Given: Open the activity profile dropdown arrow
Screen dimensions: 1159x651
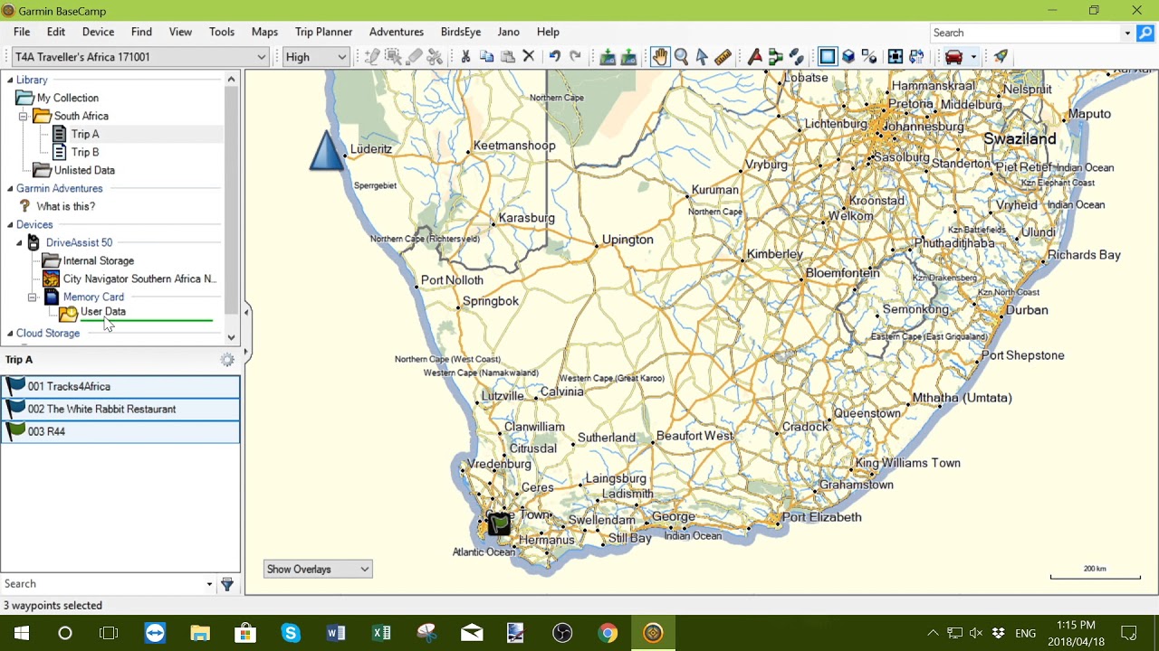Looking at the screenshot, I should (x=973, y=57).
